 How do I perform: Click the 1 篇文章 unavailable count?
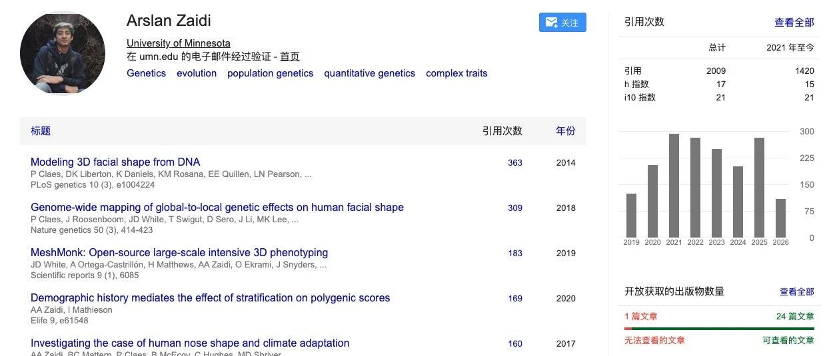click(640, 317)
